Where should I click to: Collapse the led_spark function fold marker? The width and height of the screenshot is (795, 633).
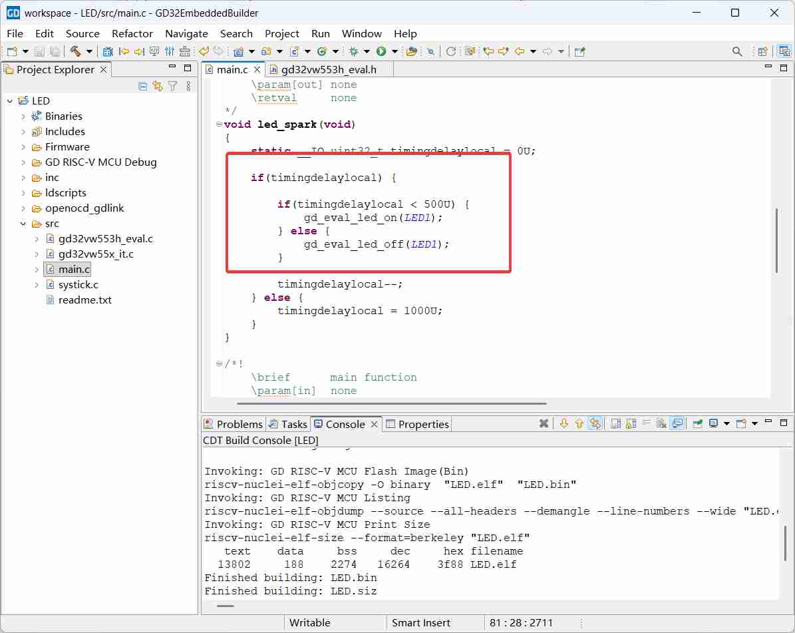click(x=219, y=124)
